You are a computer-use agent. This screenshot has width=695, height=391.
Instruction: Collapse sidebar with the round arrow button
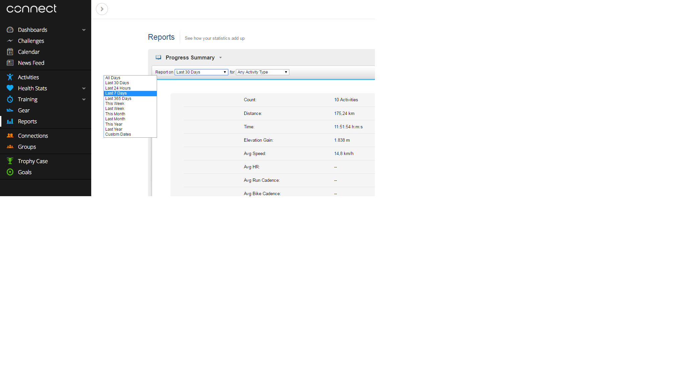(102, 9)
